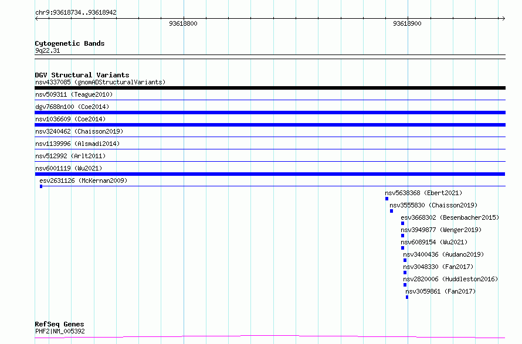Open variant nsv3240462 (Chaisson2019)

pos(79,131)
